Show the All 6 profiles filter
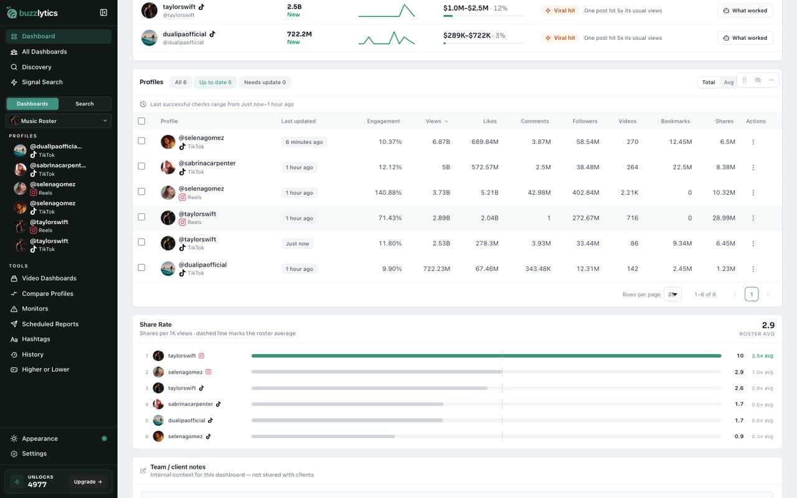The width and height of the screenshot is (797, 498). pyautogui.click(x=181, y=82)
